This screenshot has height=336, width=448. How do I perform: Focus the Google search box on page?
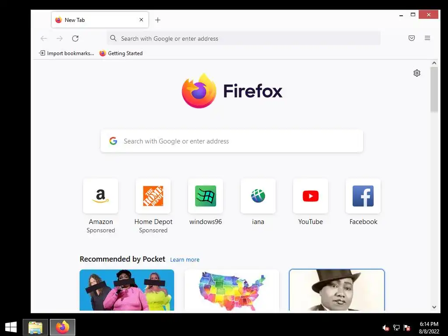pyautogui.click(x=232, y=141)
